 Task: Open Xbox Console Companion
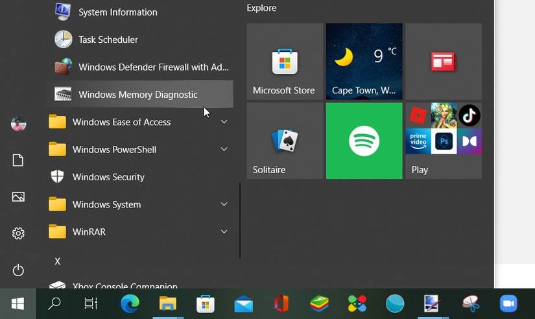click(139, 285)
